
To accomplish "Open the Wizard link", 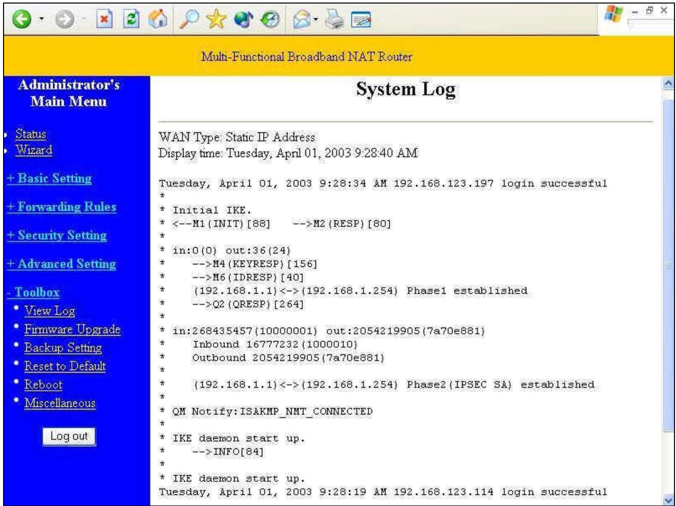I will coord(33,150).
